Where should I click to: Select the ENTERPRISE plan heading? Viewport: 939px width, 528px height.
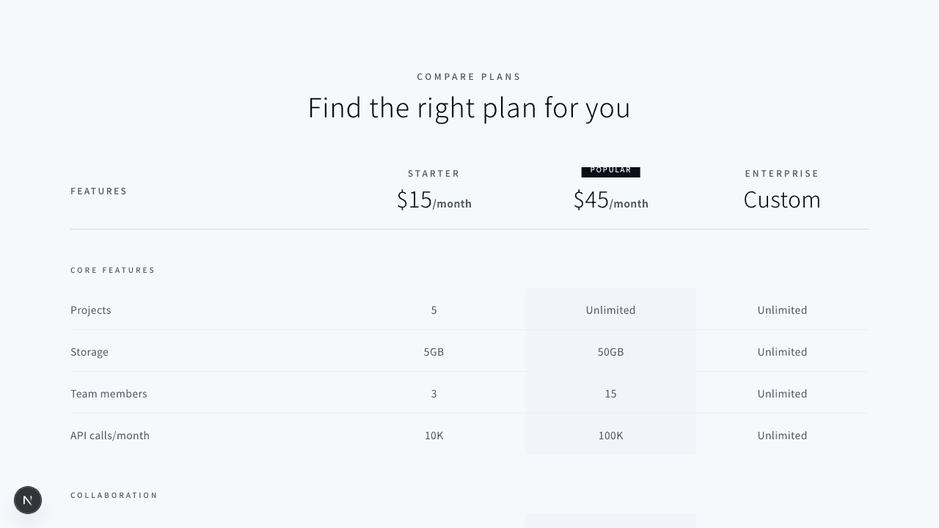[782, 174]
